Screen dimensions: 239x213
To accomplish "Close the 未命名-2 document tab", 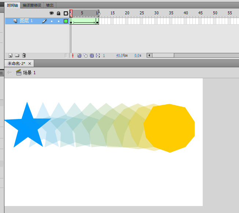I will pos(30,64).
